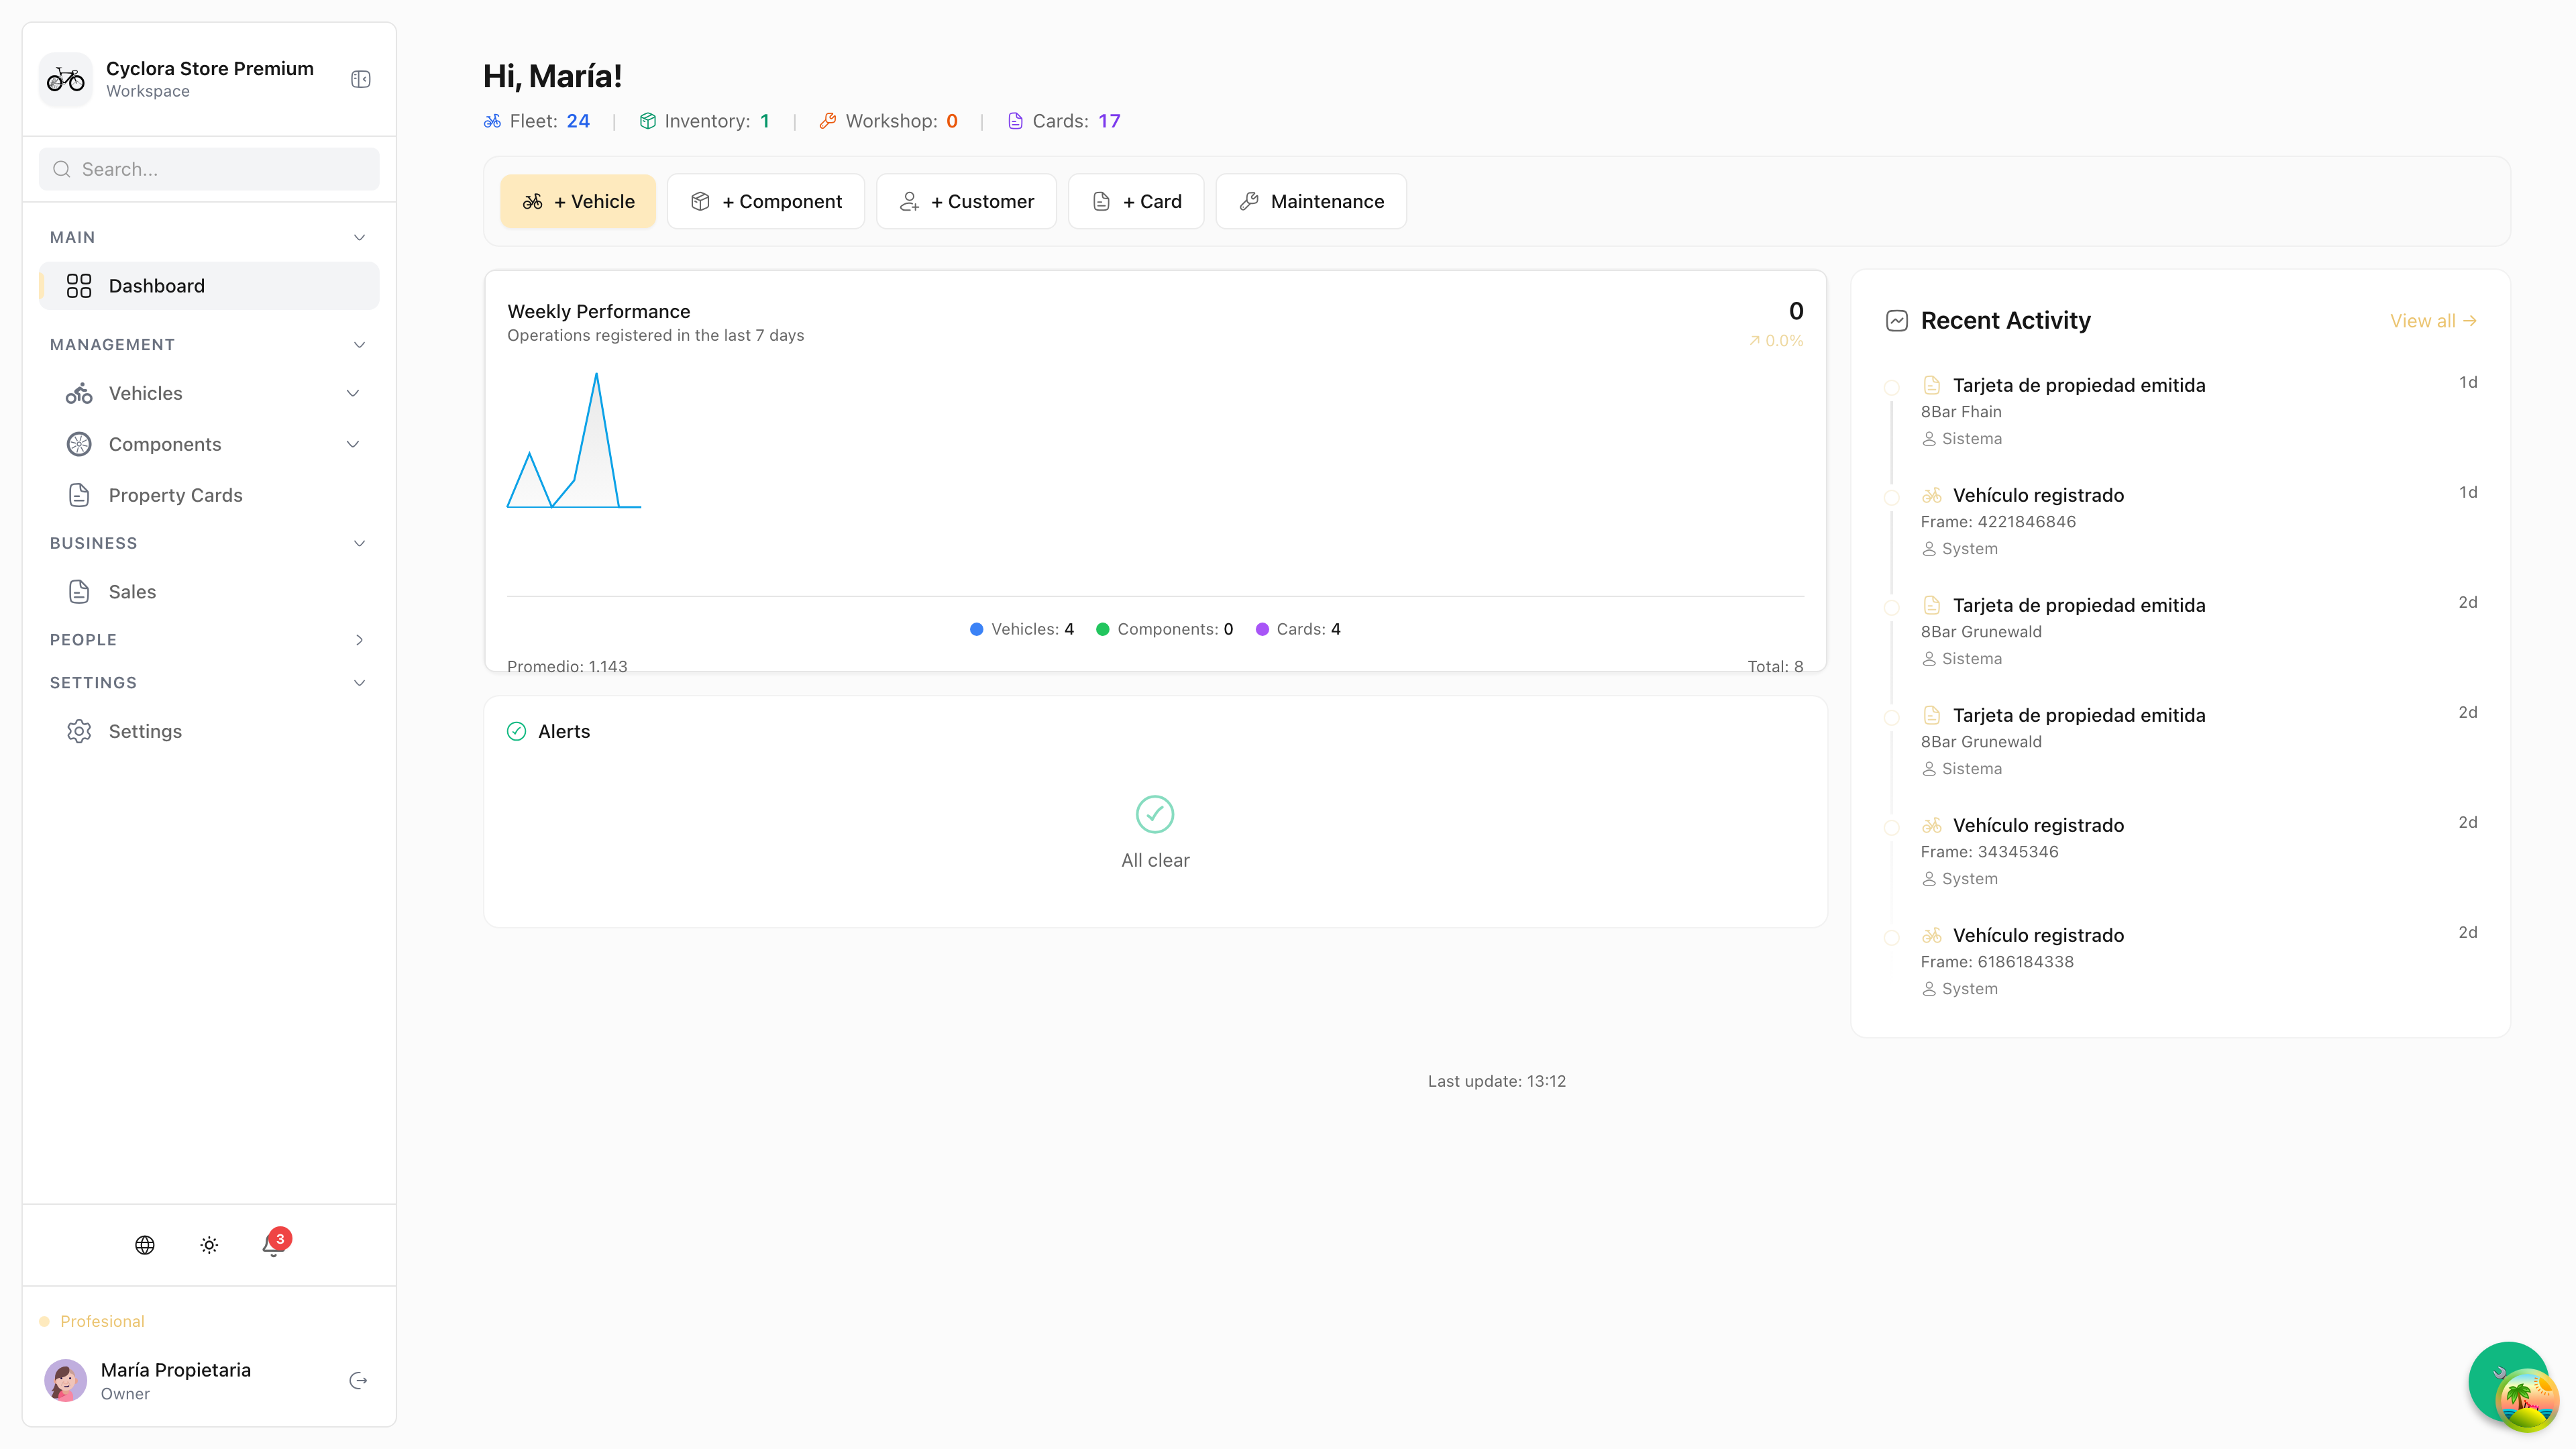Open the Dashboard navigation item
Image resolution: width=2576 pixels, height=1449 pixels.
[156, 285]
